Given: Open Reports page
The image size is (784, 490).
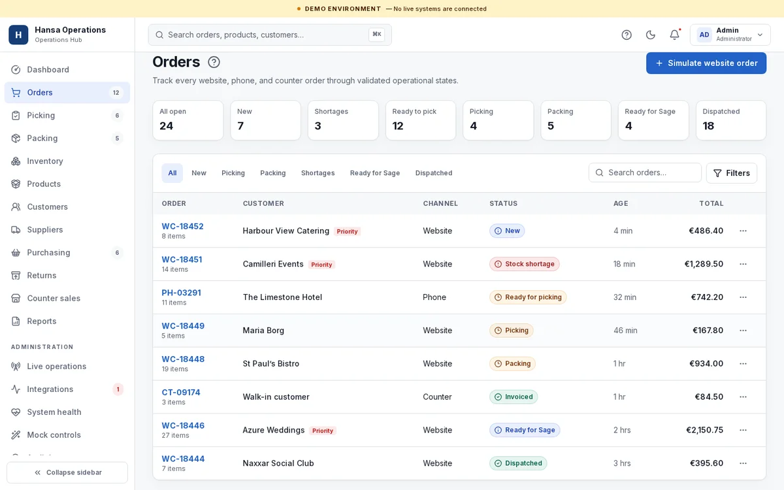Looking at the screenshot, I should click(67, 321).
